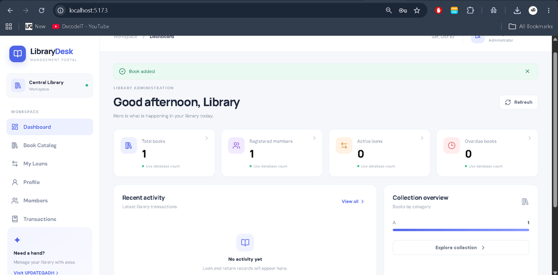The image size is (558, 275).
Task: Click the browser back arrow
Action: (x=10, y=11)
